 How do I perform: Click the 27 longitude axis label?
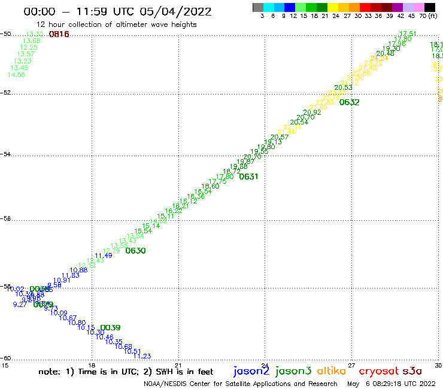[x=351, y=365]
